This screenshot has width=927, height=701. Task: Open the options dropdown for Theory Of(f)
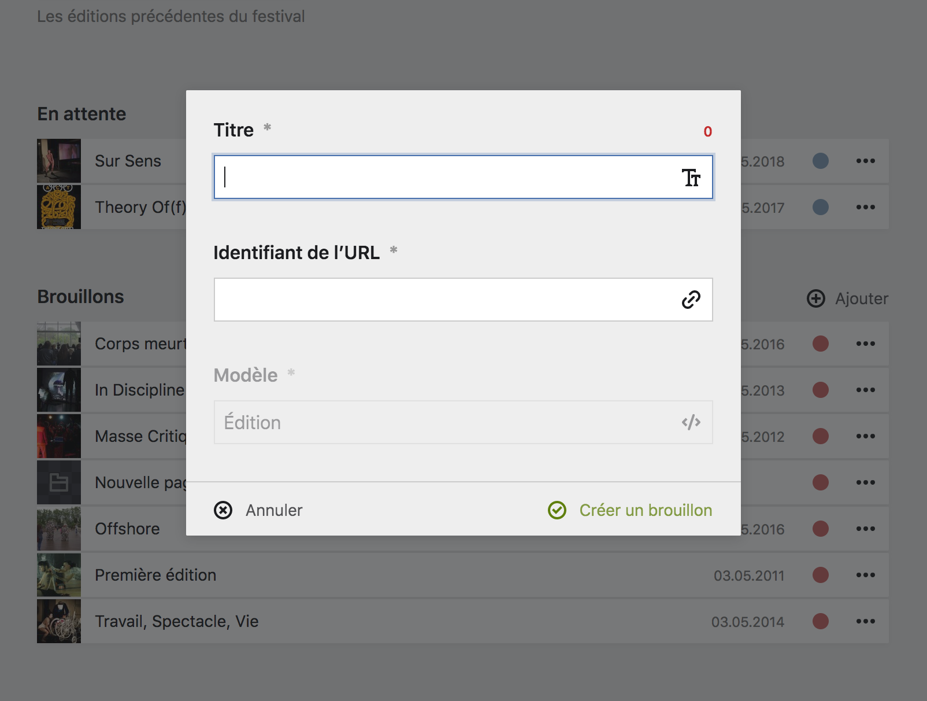click(x=865, y=207)
